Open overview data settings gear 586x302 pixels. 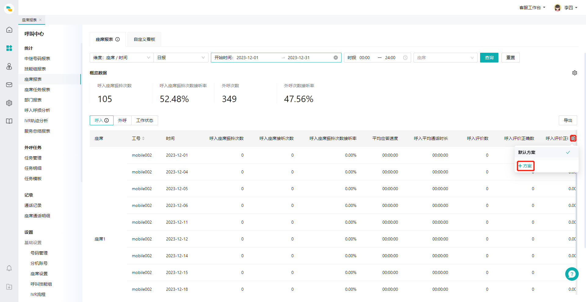(575, 73)
